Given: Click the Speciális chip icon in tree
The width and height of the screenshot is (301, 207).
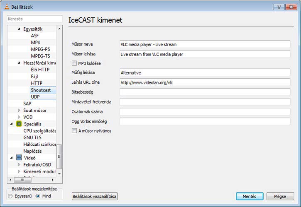Looking at the screenshot, I should pyautogui.click(x=19, y=124).
